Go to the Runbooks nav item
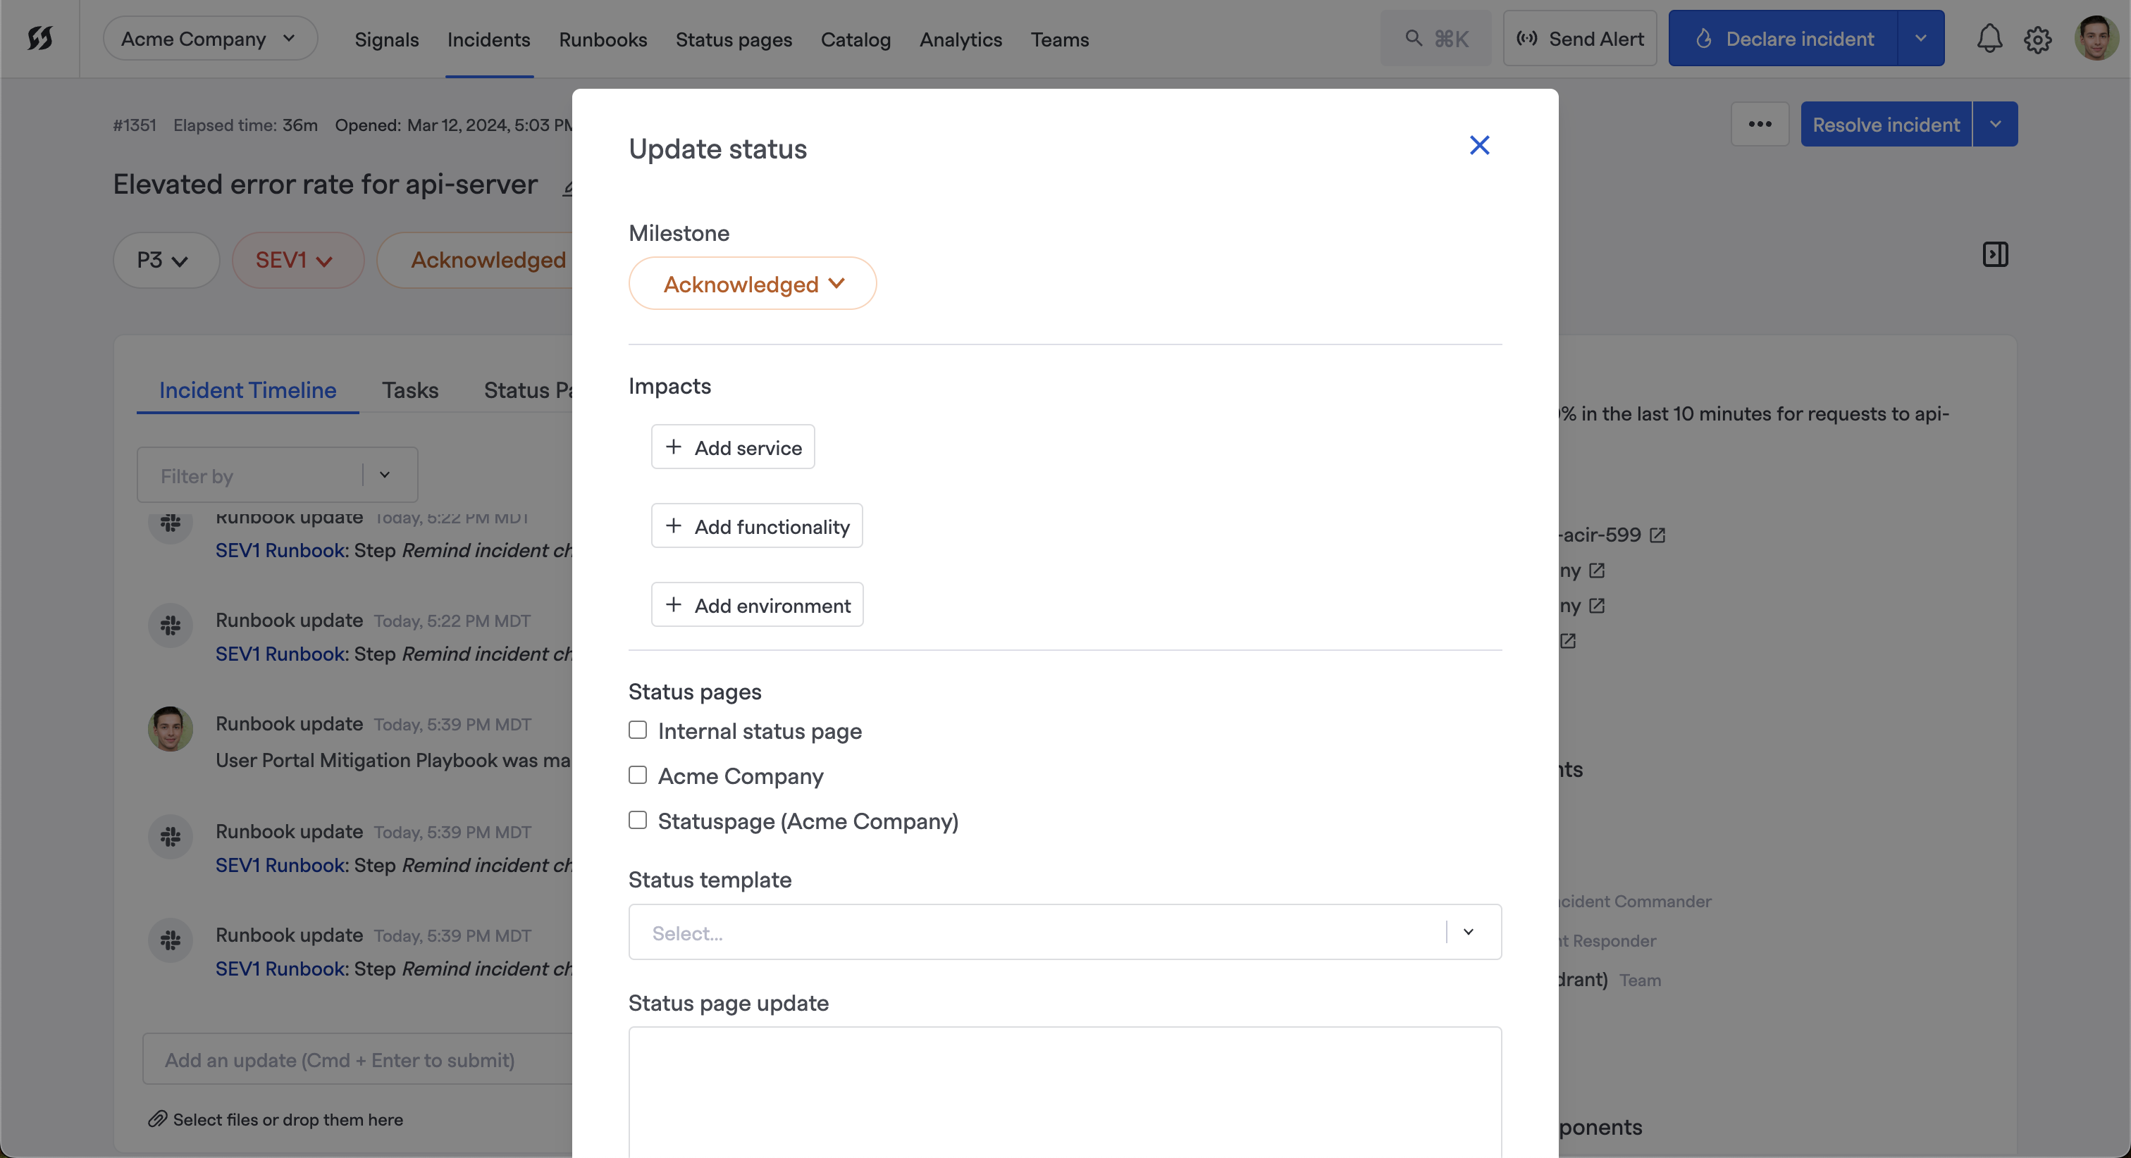 603,39
